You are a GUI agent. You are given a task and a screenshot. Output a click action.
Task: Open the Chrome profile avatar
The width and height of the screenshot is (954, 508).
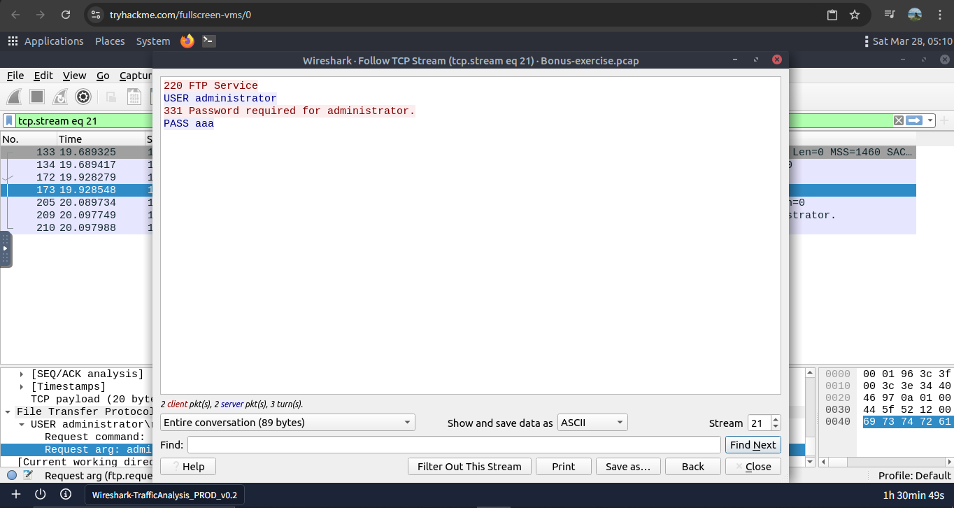click(x=915, y=15)
